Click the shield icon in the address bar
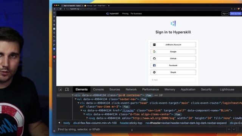242x136 pixels. coord(239,9)
